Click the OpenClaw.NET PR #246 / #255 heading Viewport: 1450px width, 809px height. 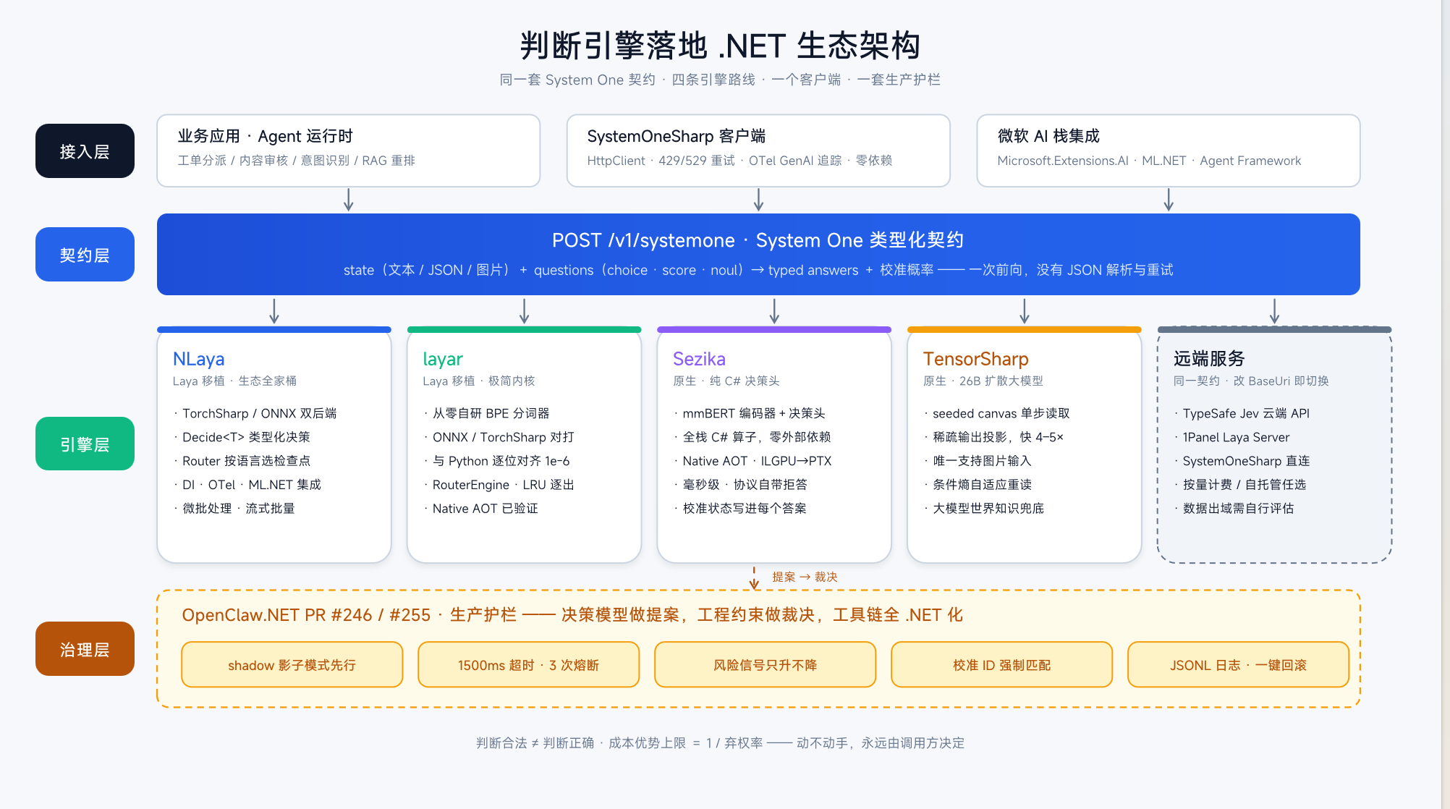[572, 615]
